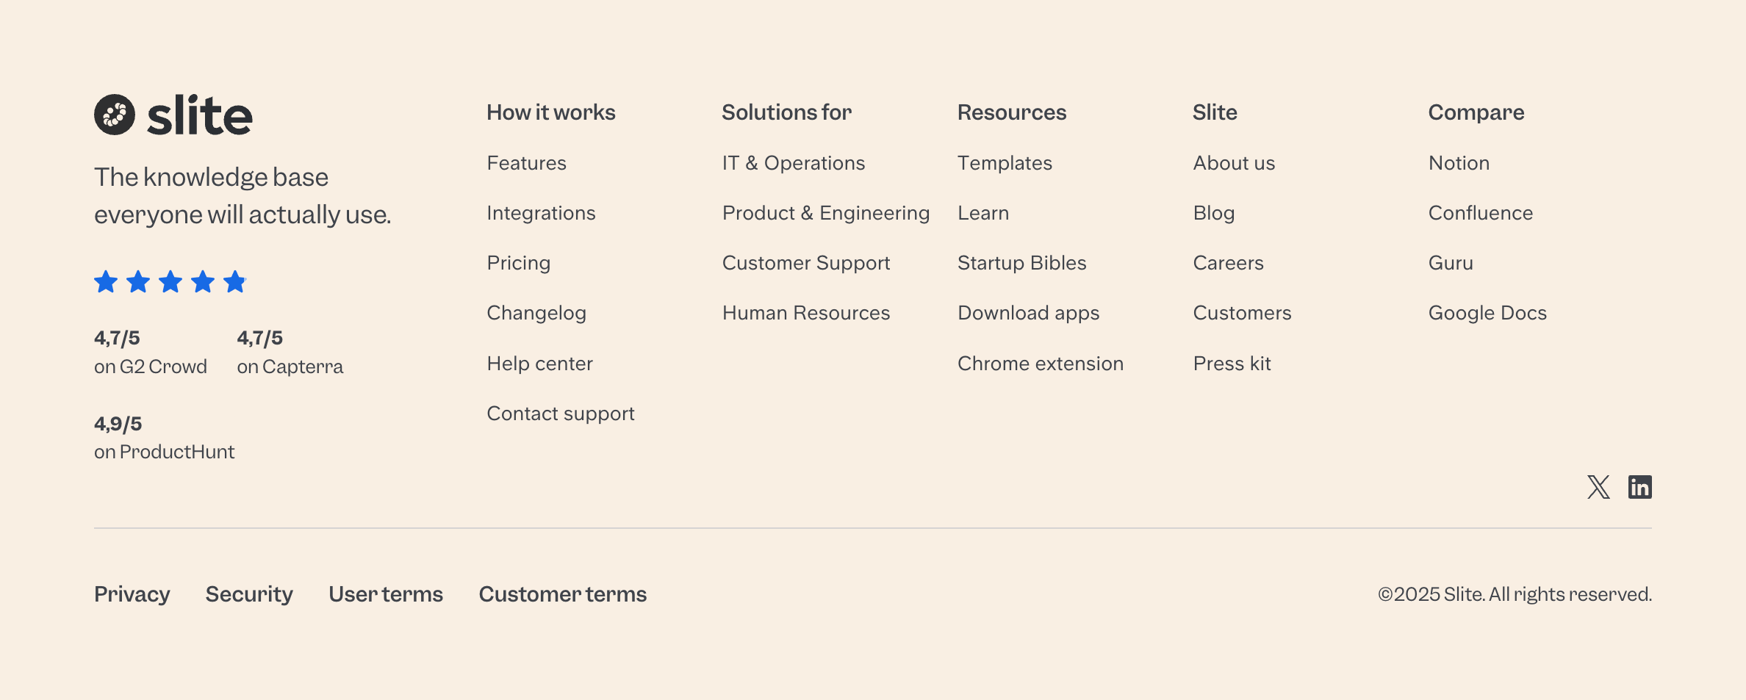Compare Slite with Notion

[1459, 163]
